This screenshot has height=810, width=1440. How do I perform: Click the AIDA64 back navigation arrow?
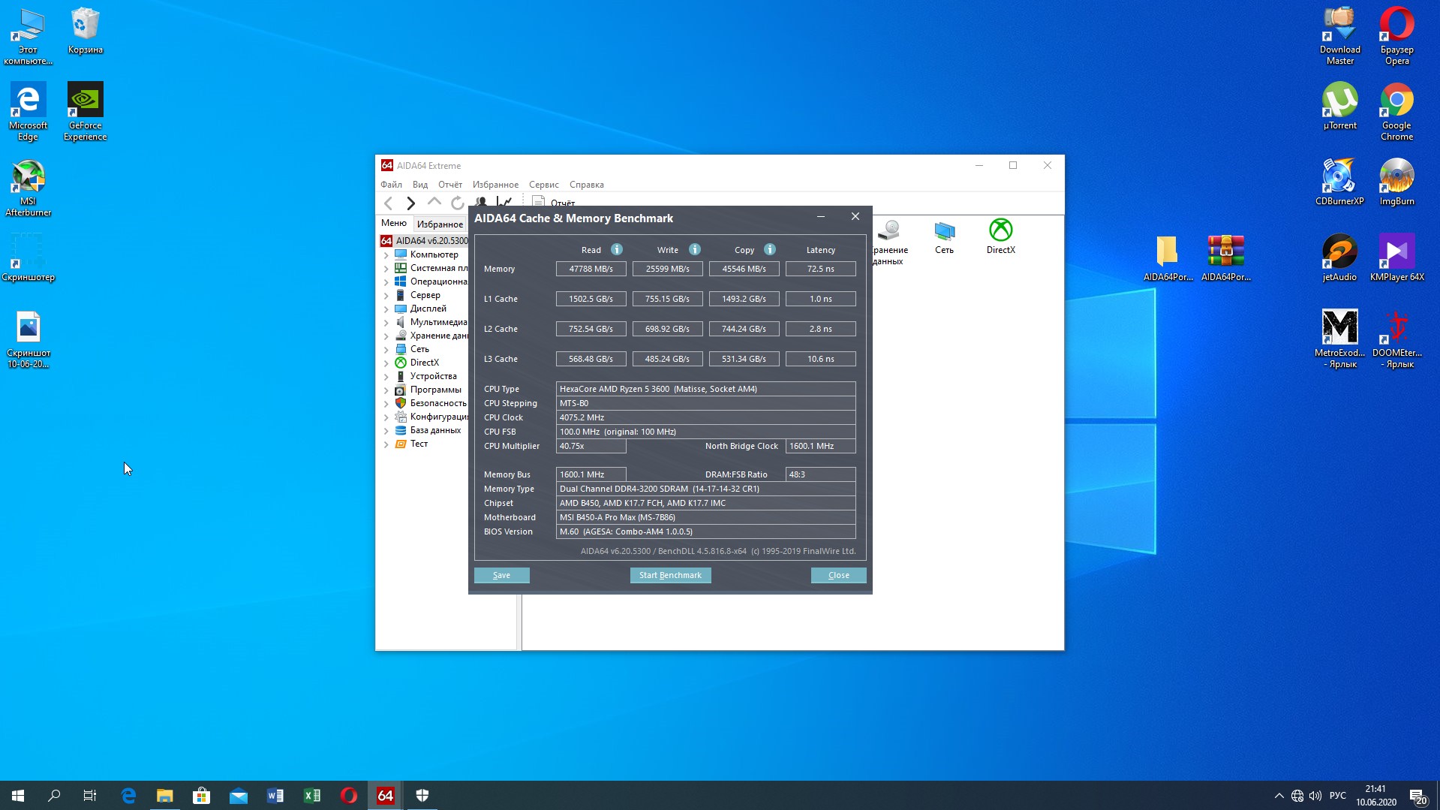click(388, 203)
